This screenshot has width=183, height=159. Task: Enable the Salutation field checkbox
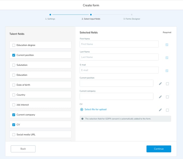(x=14, y=65)
